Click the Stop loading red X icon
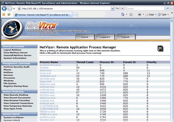Image resolution: width=174 pixels, height=122 pixels. (x=122, y=9)
